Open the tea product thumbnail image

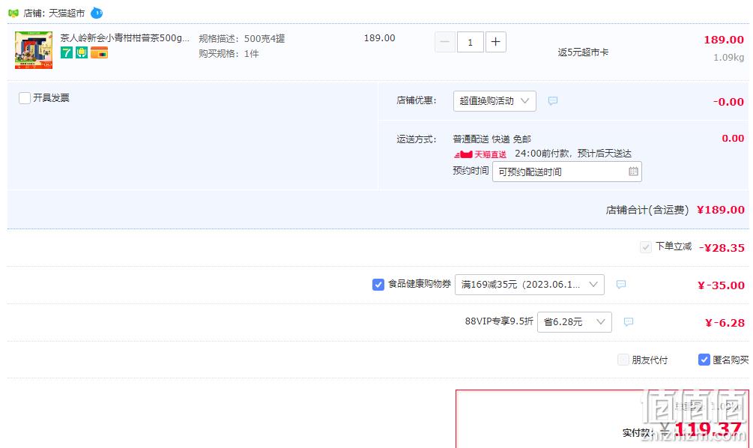point(34,50)
